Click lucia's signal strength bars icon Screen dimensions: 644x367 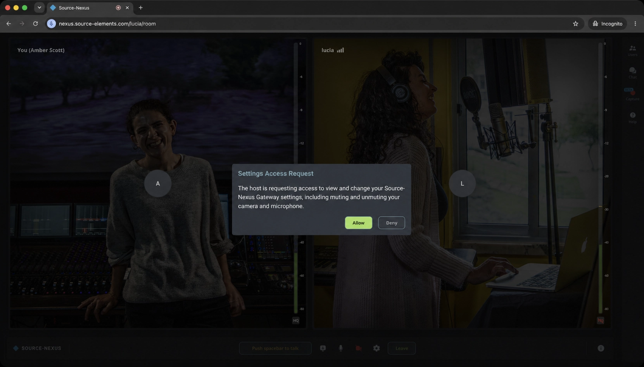[x=340, y=50]
